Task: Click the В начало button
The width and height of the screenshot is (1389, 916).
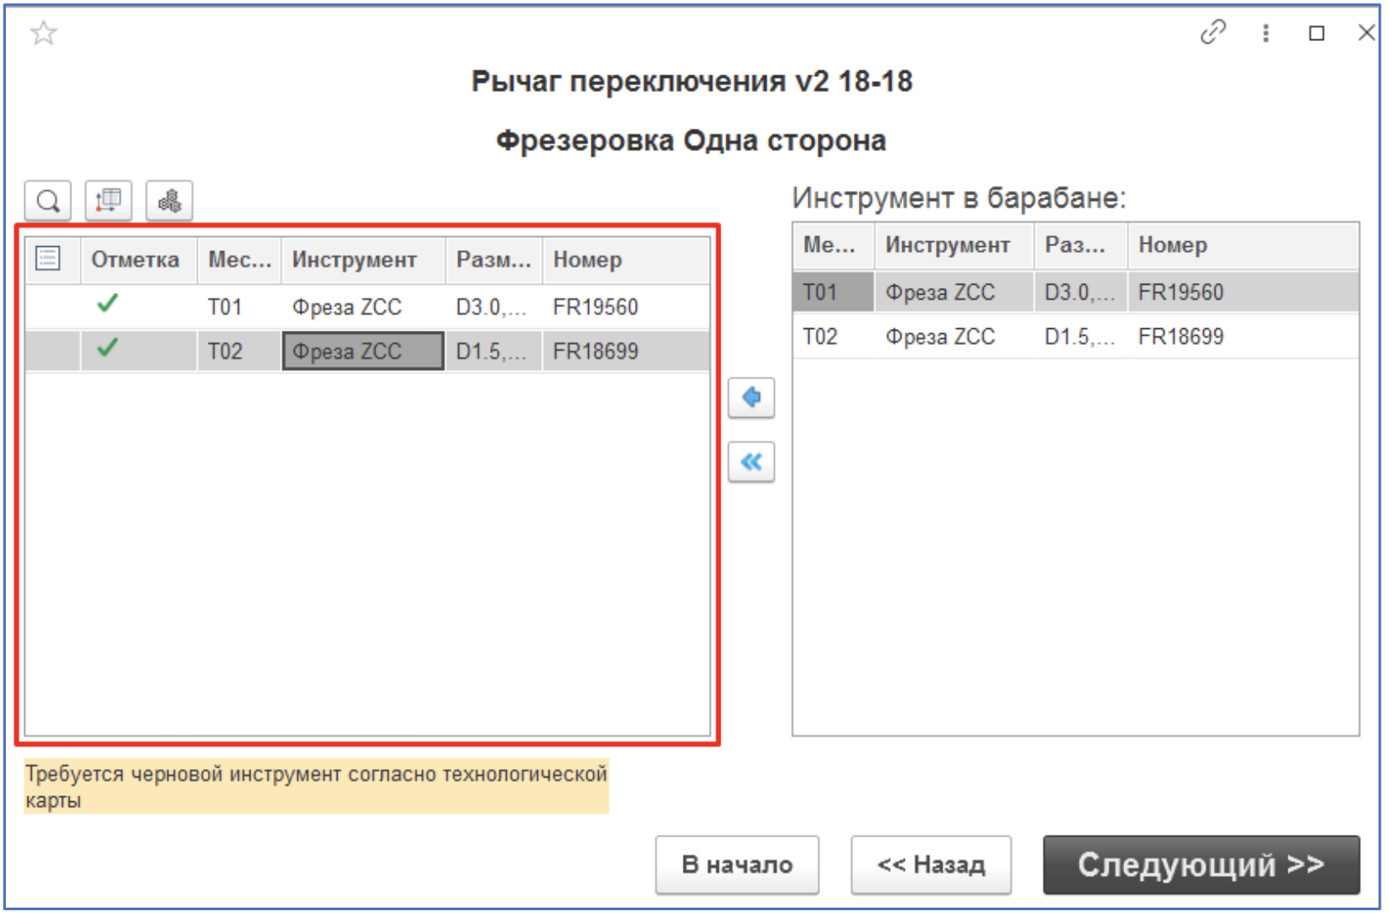Action: (736, 864)
